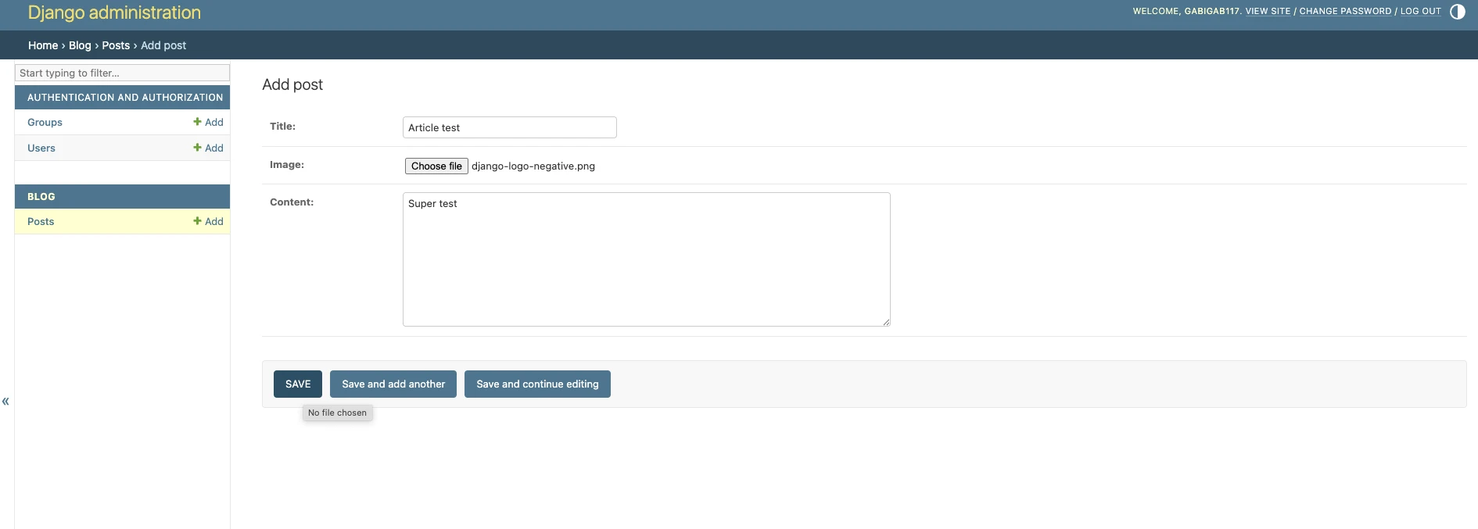1478x529 pixels.
Task: Open the Users model link
Action: (x=41, y=148)
